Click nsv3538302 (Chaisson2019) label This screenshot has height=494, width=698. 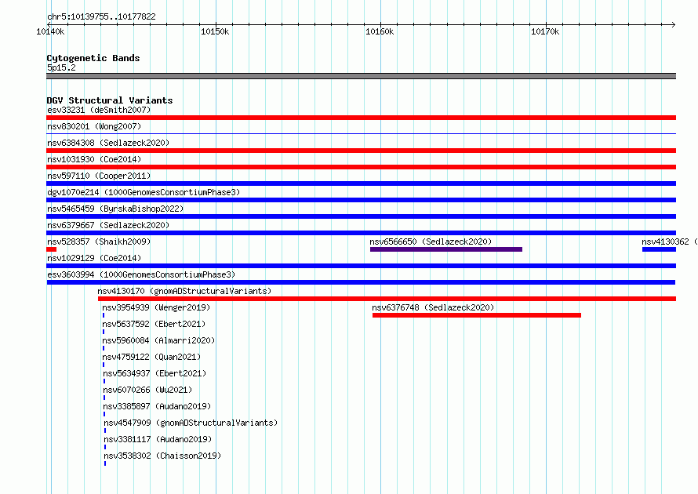click(x=162, y=456)
